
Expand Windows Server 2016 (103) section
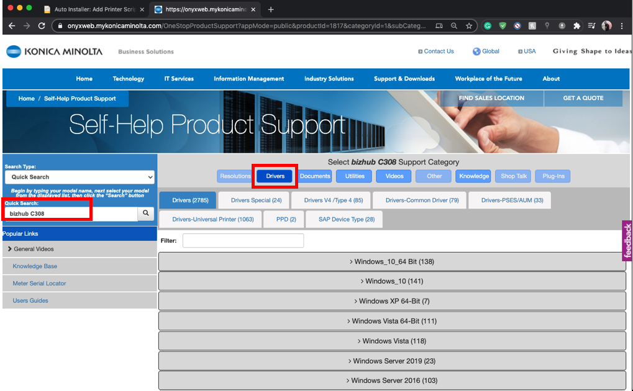click(x=392, y=380)
